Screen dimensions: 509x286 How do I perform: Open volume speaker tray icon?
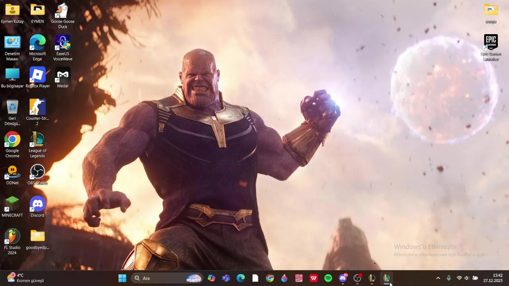467,278
